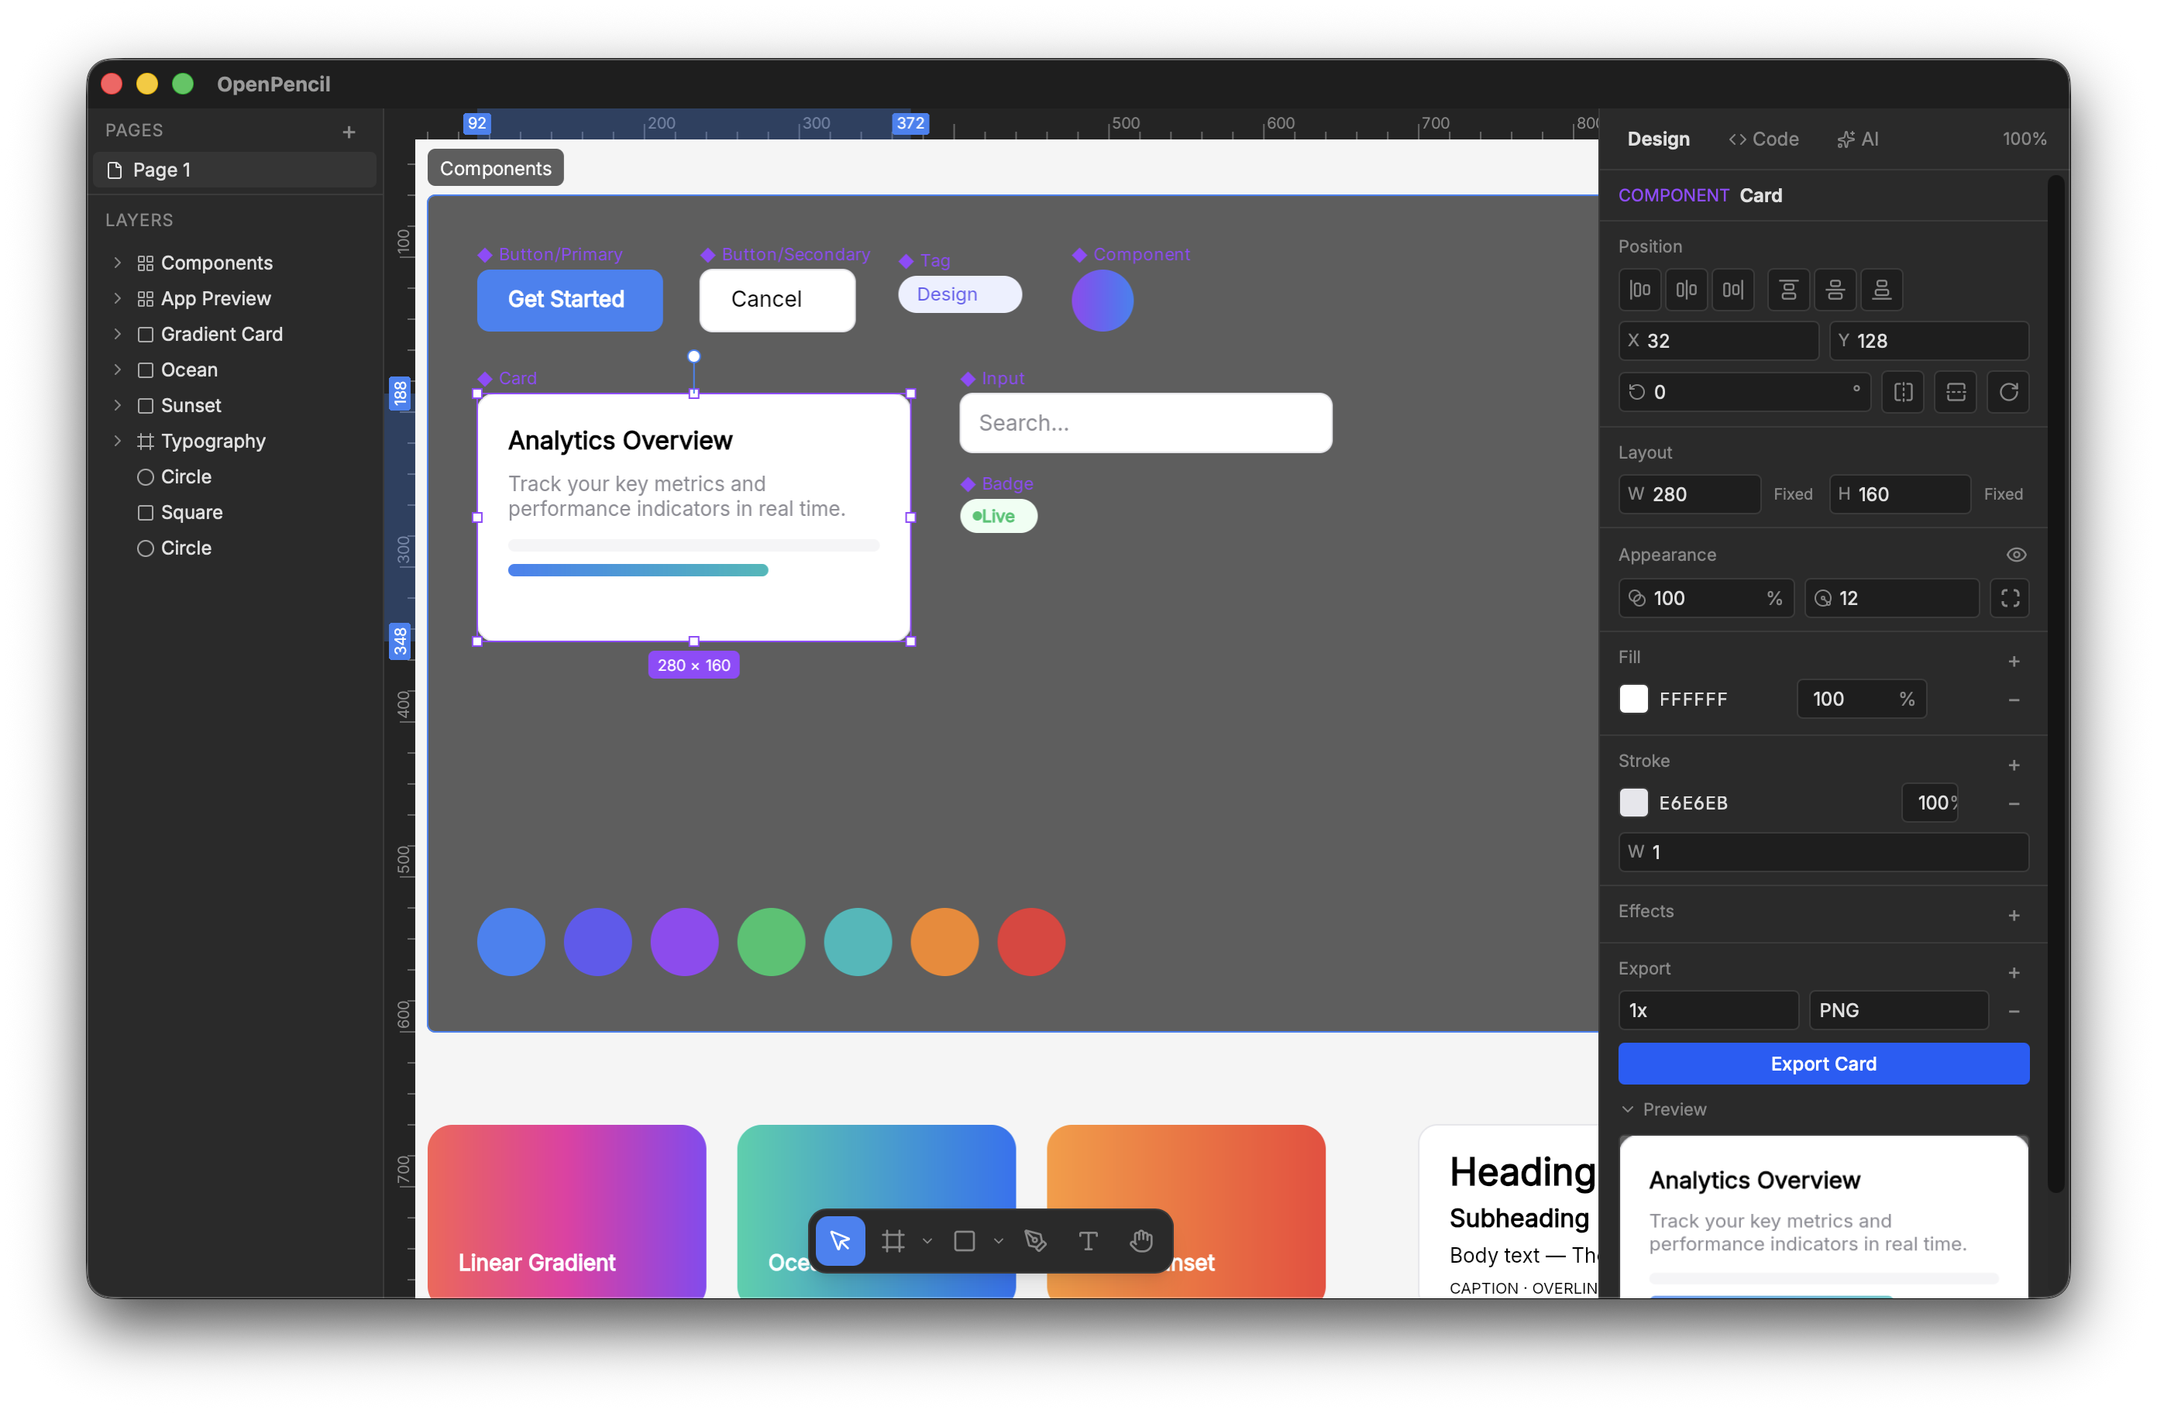Click the corner radius 12 field
2157x1413 pixels.
[1890, 598]
